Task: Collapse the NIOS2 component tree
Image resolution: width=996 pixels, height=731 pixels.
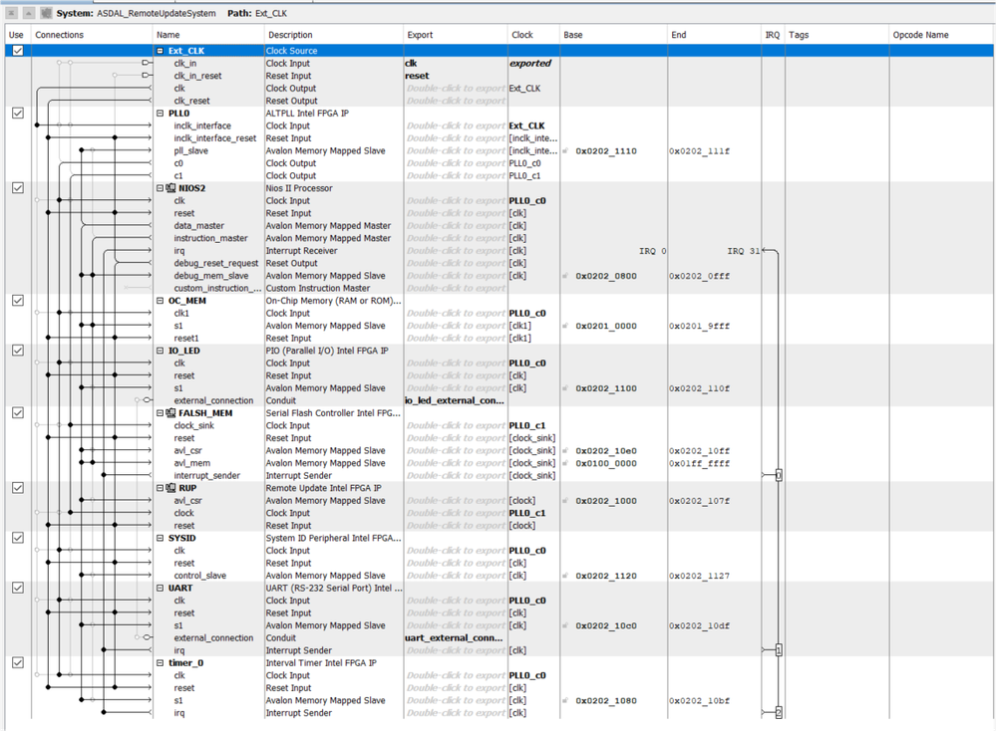Action: tap(161, 188)
